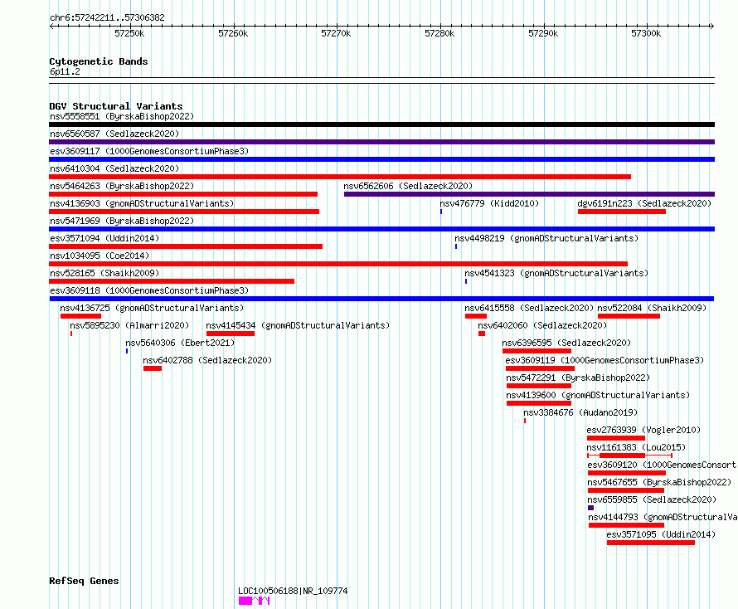Click nsv6559855 (Sedlazeck2020) variant label

tap(652, 499)
